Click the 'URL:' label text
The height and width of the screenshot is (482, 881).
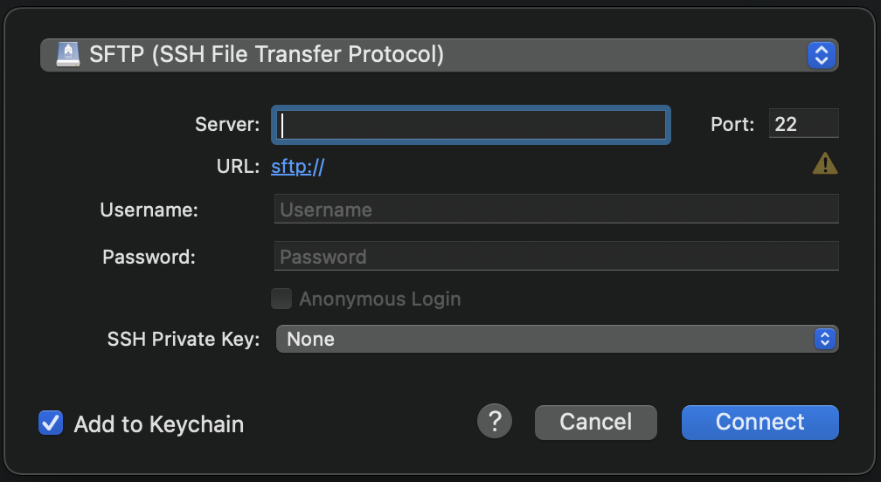pyautogui.click(x=238, y=167)
